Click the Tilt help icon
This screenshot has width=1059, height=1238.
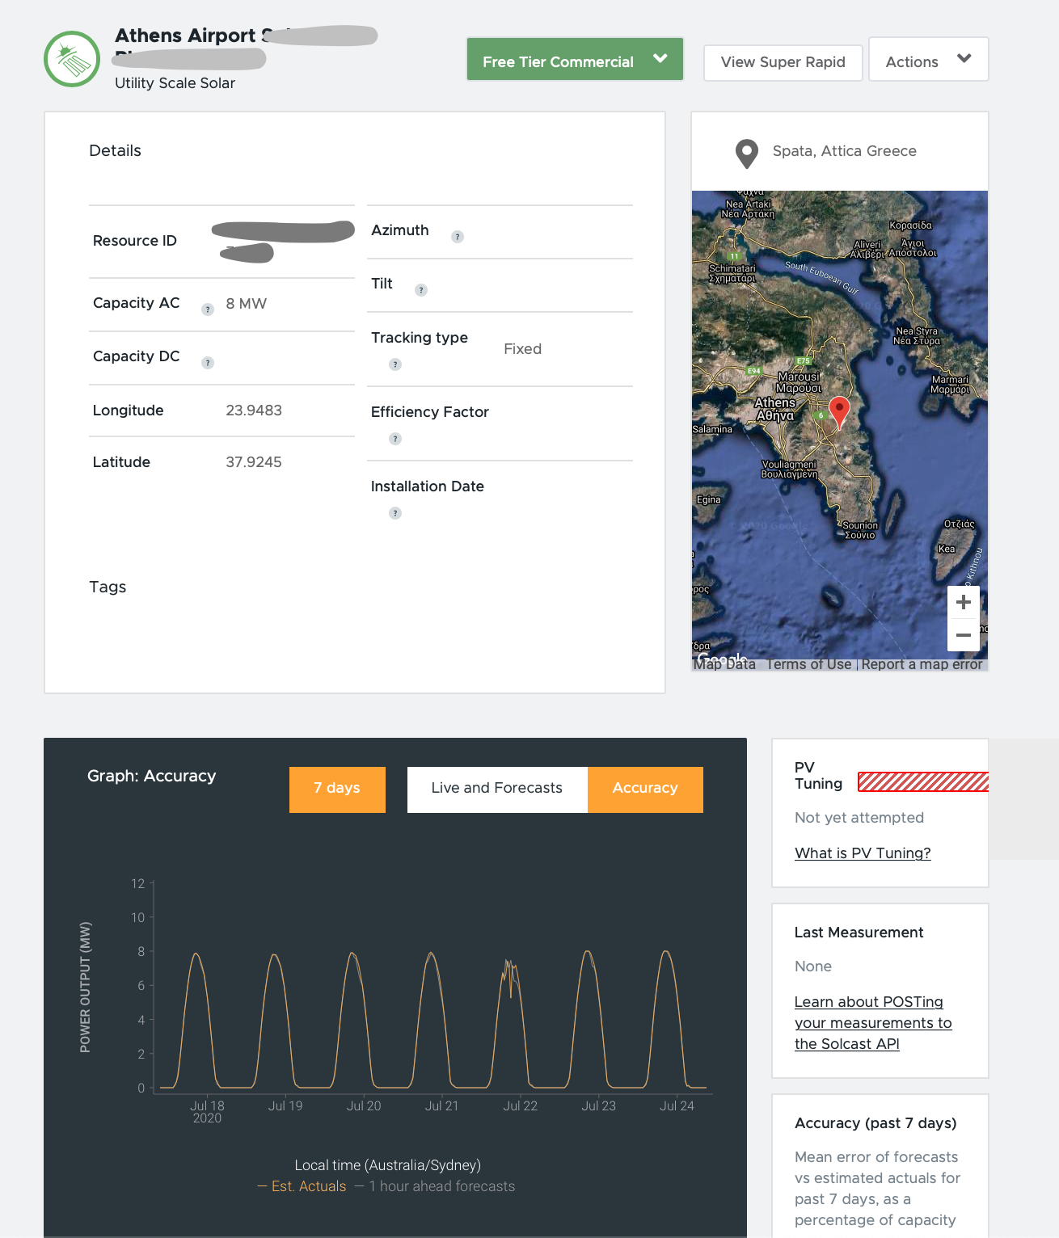tap(421, 290)
